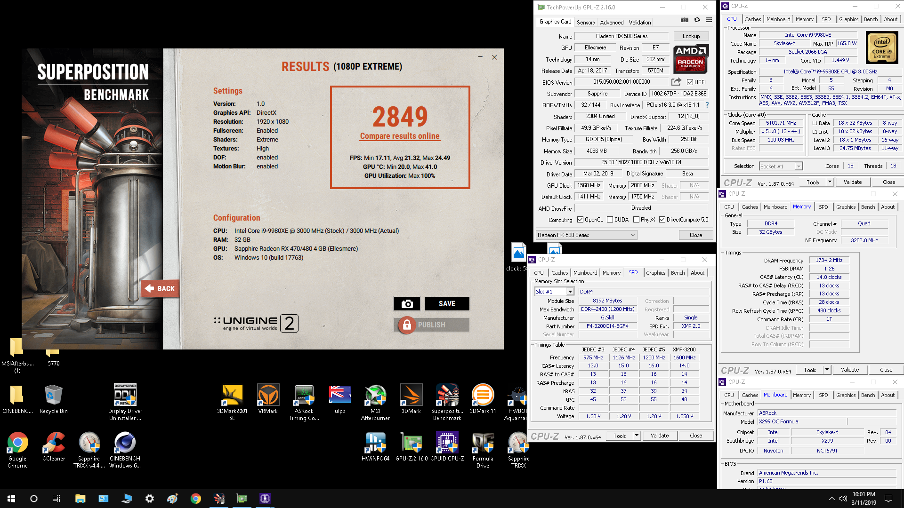This screenshot has width=904, height=508.
Task: Open Caches tab in CPU-Z CPU window
Action: pyautogui.click(x=752, y=19)
